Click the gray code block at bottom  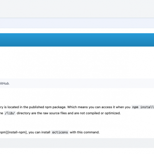click(77, 143)
